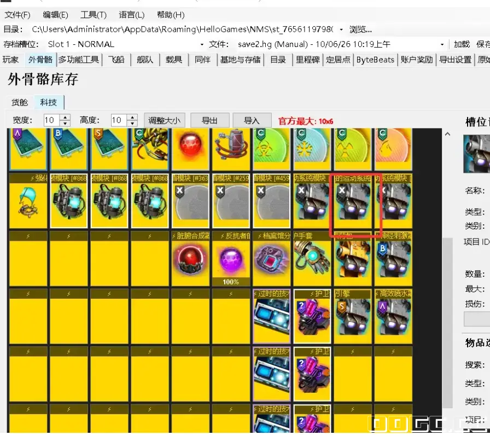490x435 pixels.
Task: Select the canister backpack with red hoses
Action: (x=231, y=149)
